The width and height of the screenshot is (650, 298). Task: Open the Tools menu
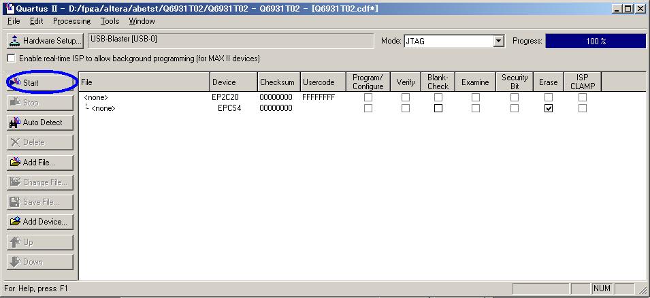[110, 21]
